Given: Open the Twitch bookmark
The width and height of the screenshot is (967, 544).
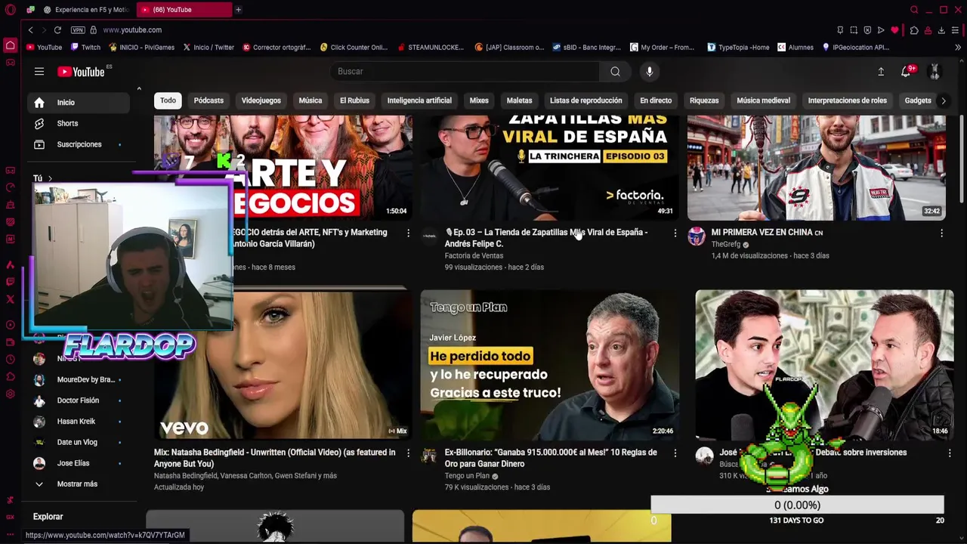Looking at the screenshot, I should coord(85,48).
